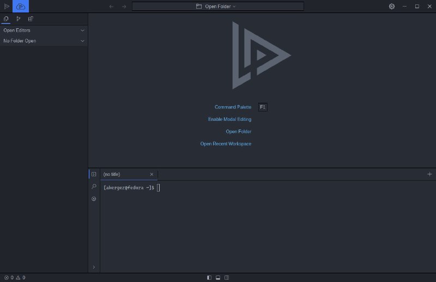Open the Open Folder title dropdown
The width and height of the screenshot is (436, 282).
[x=218, y=7]
